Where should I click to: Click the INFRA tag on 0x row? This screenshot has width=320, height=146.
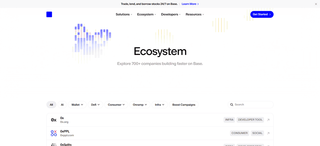tap(229, 120)
